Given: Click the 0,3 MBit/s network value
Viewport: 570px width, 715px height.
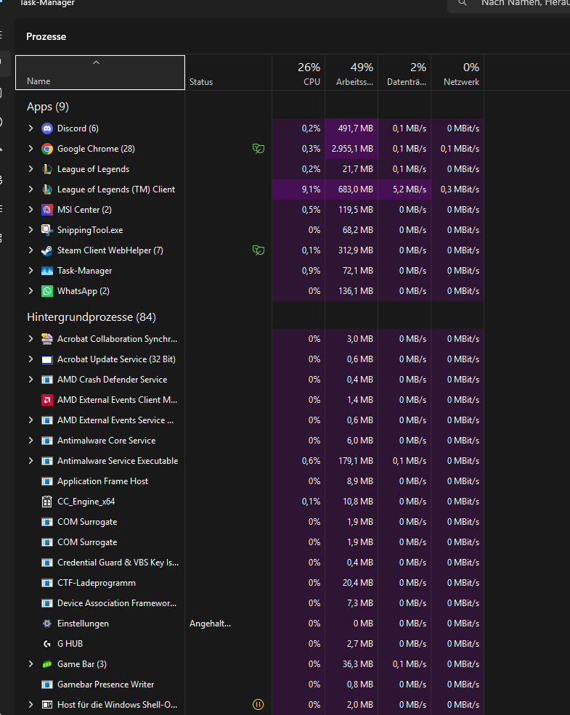Looking at the screenshot, I should pos(460,189).
